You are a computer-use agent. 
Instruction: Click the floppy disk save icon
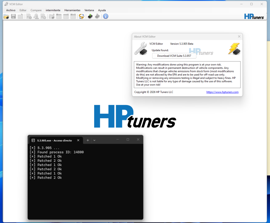[13, 16]
